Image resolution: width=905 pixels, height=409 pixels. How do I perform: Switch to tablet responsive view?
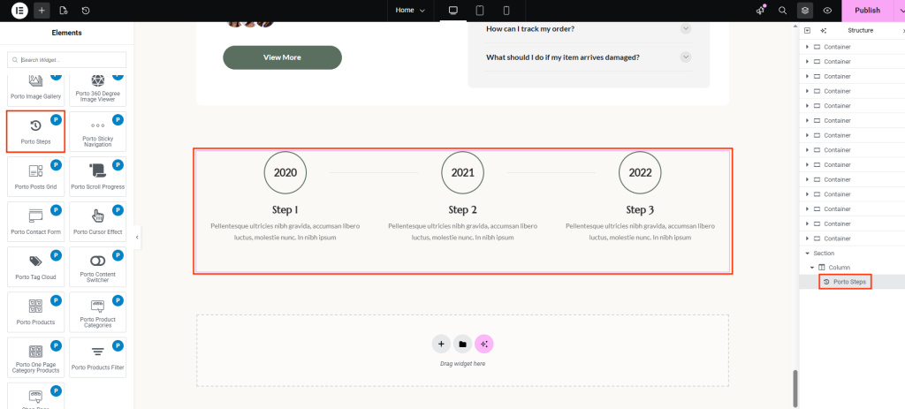pyautogui.click(x=479, y=11)
